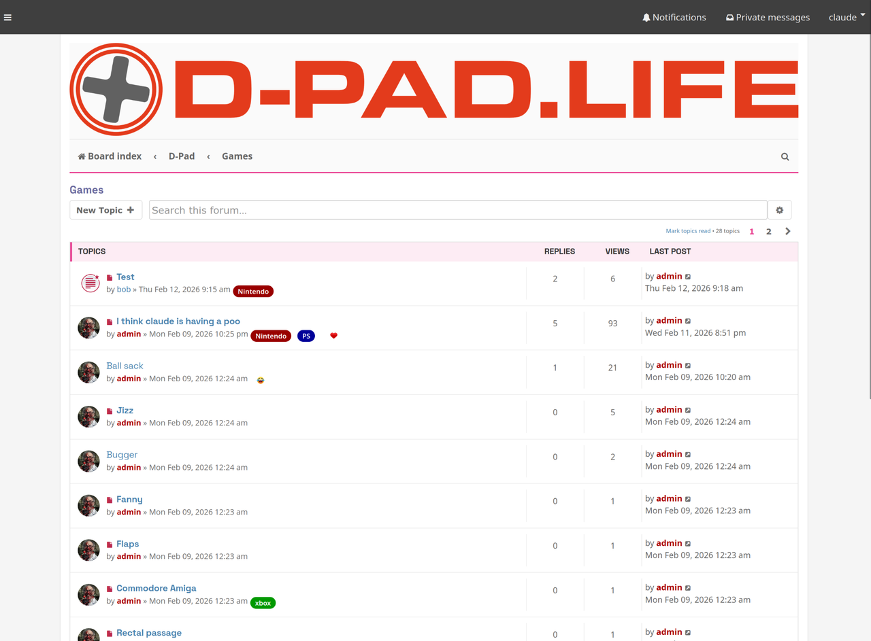Open the Jizz topic
871x641 pixels.
tap(125, 411)
